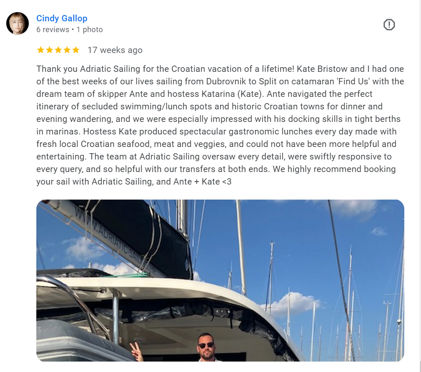Click the man wearing sunglasses in the photo
Viewport: 421px width, 372px height.
205,348
